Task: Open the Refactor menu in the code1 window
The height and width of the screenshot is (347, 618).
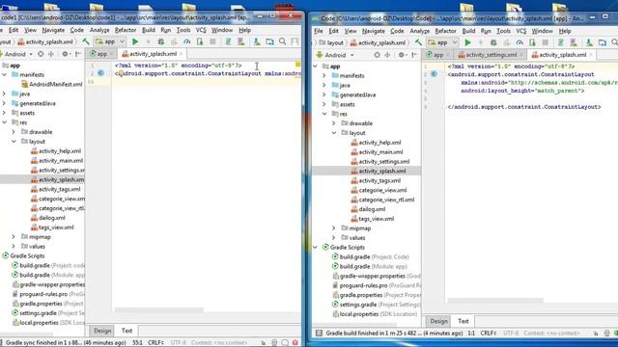Action: click(x=126, y=30)
